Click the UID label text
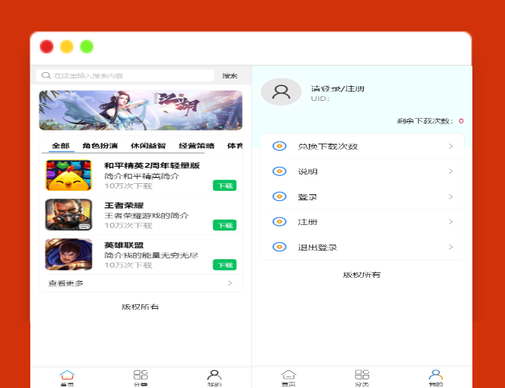This screenshot has height=388, width=505. pos(320,99)
